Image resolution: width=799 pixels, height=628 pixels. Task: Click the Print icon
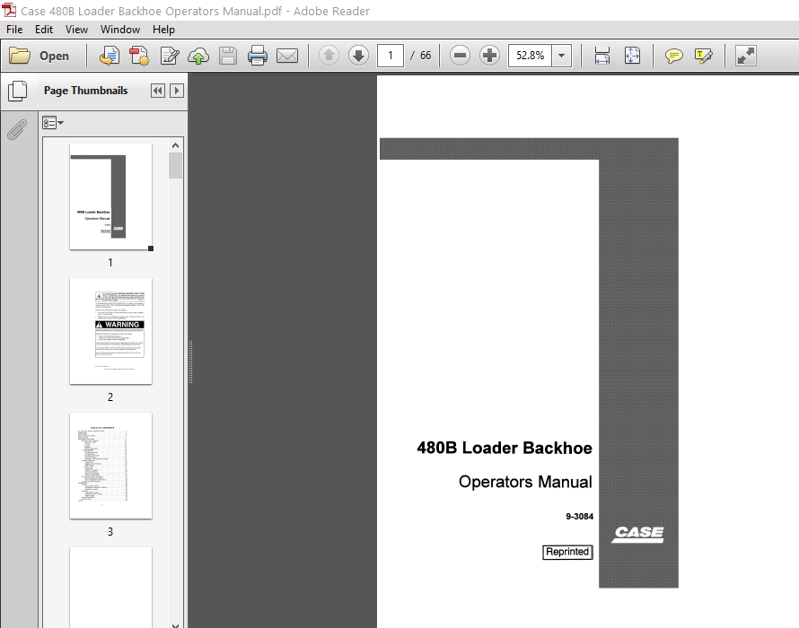(x=258, y=56)
